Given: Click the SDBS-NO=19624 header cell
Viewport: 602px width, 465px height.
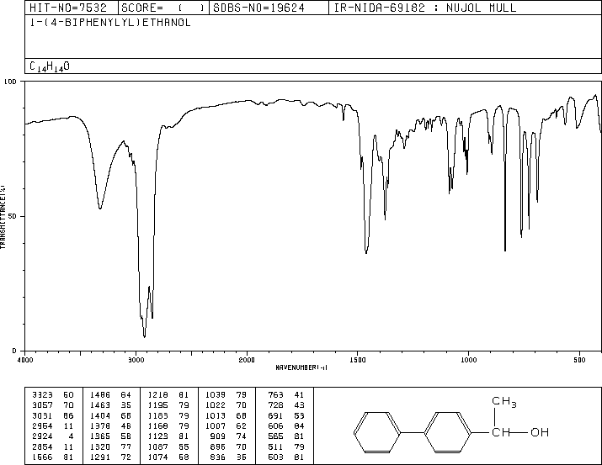Looking at the screenshot, I should pos(269,8).
